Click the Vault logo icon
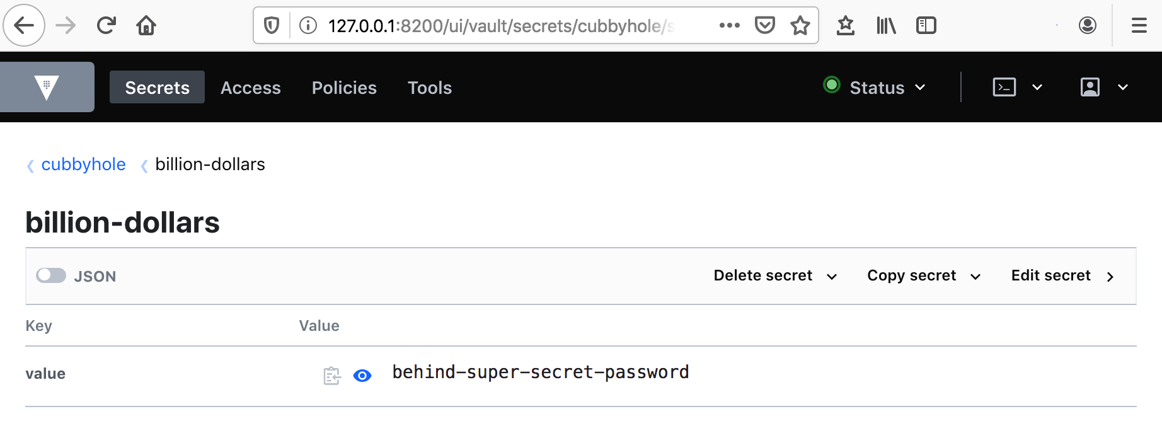This screenshot has height=421, width=1162. [x=47, y=88]
